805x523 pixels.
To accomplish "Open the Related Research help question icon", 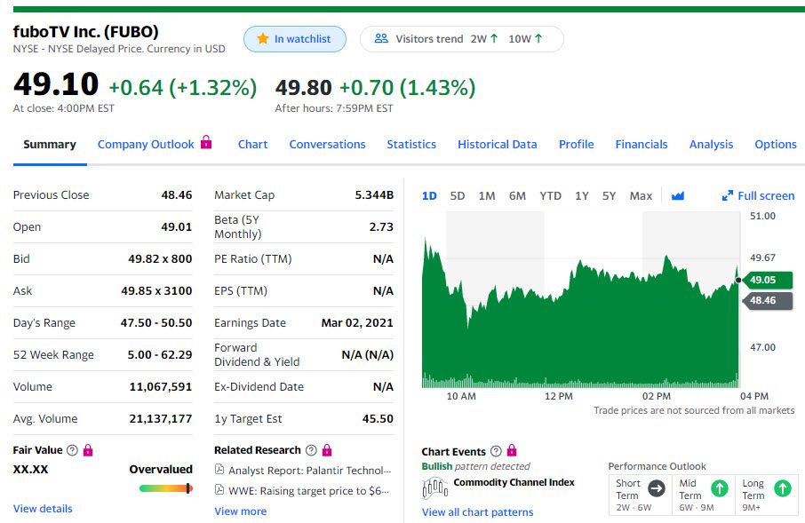I will point(311,450).
